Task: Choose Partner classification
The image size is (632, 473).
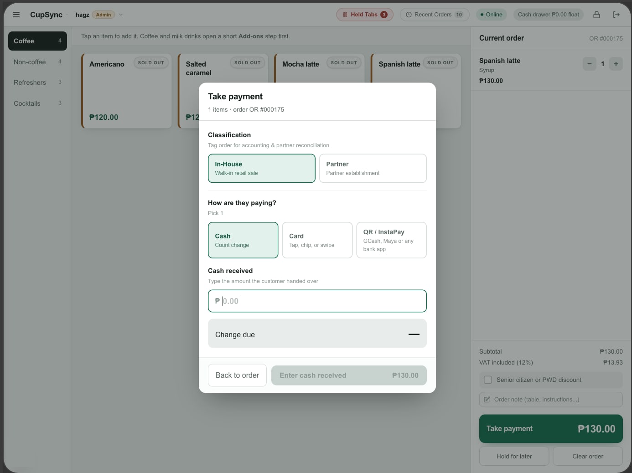Action: (x=373, y=168)
